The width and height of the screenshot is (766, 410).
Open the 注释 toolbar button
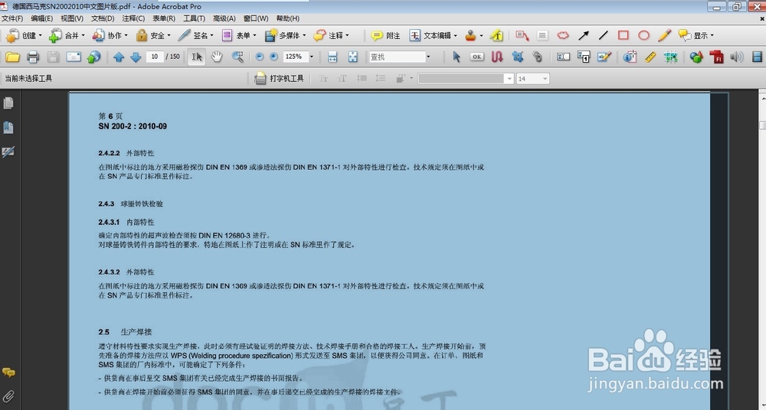[331, 36]
